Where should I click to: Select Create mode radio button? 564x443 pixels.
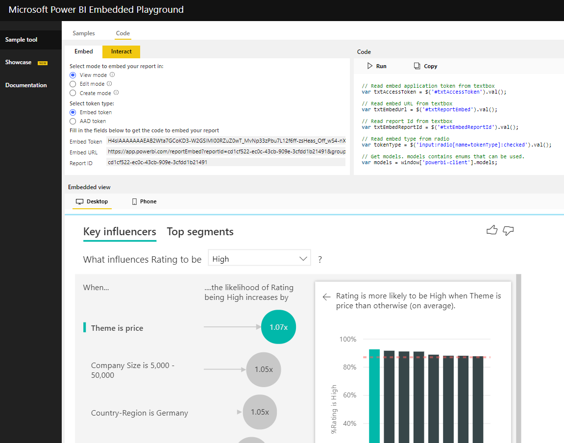(x=73, y=93)
